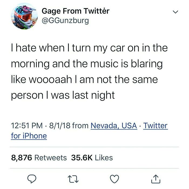
Task: Open Gage From Twitter's profile name
Action: pyautogui.click(x=76, y=11)
